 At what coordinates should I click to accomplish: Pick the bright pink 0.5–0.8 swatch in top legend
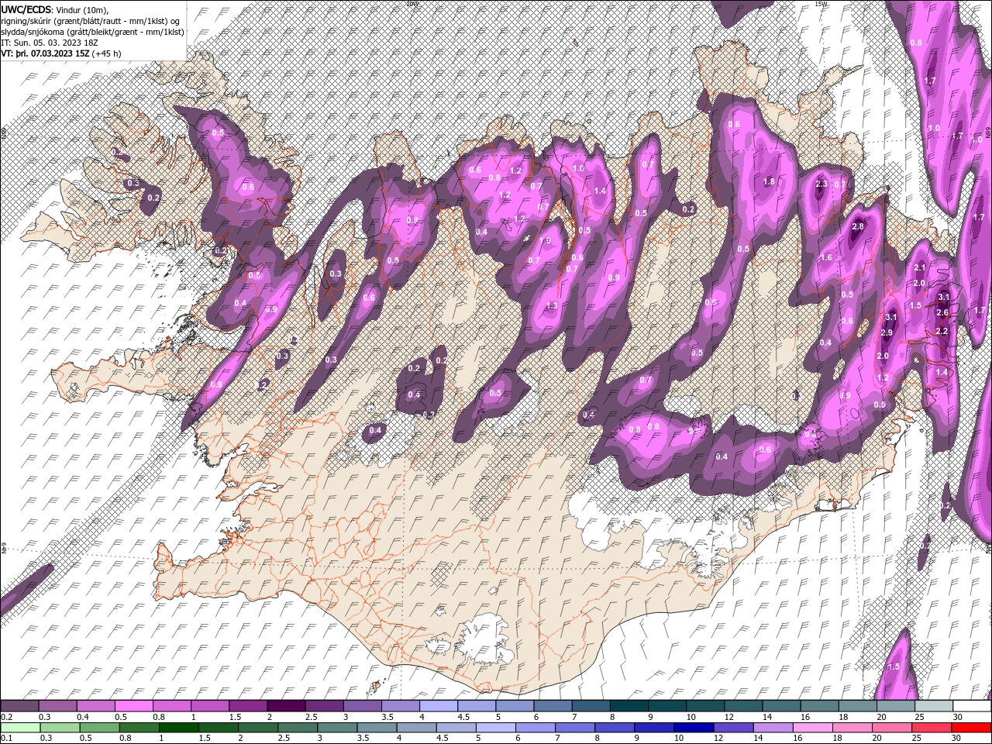click(x=134, y=706)
